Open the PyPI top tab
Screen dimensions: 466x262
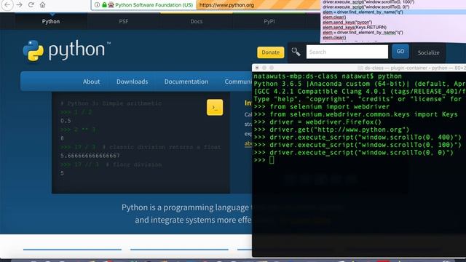click(269, 21)
